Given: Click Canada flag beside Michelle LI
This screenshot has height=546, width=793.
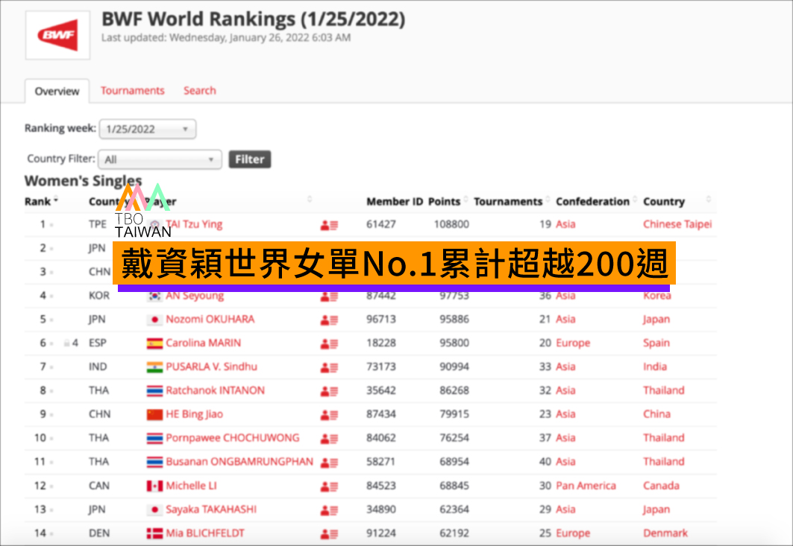Looking at the screenshot, I should click(154, 486).
